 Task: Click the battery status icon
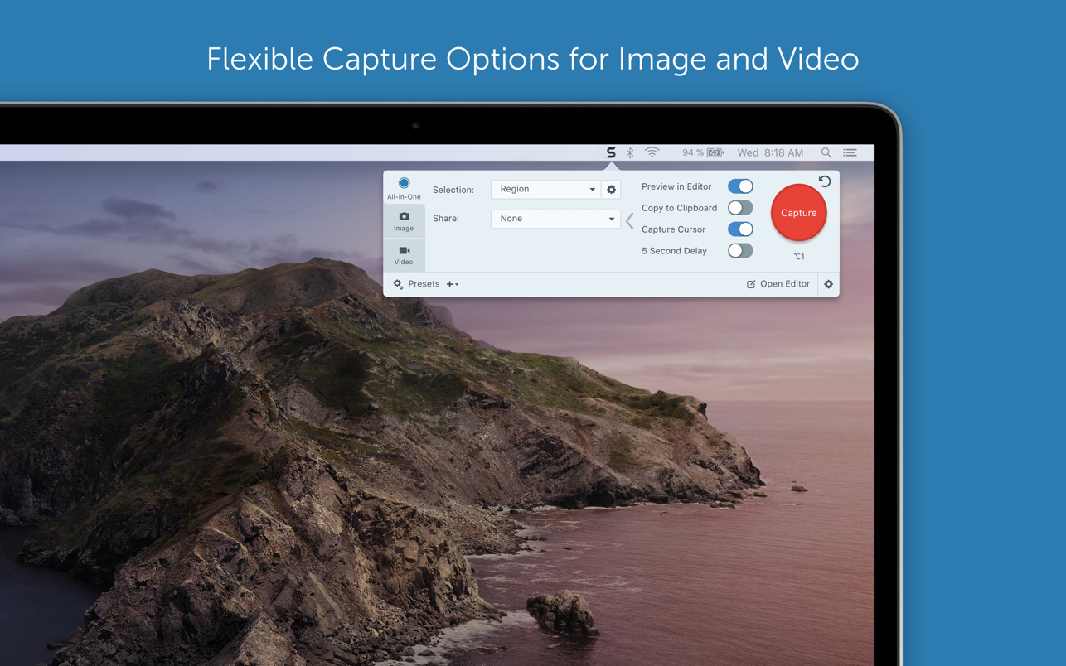(x=715, y=152)
